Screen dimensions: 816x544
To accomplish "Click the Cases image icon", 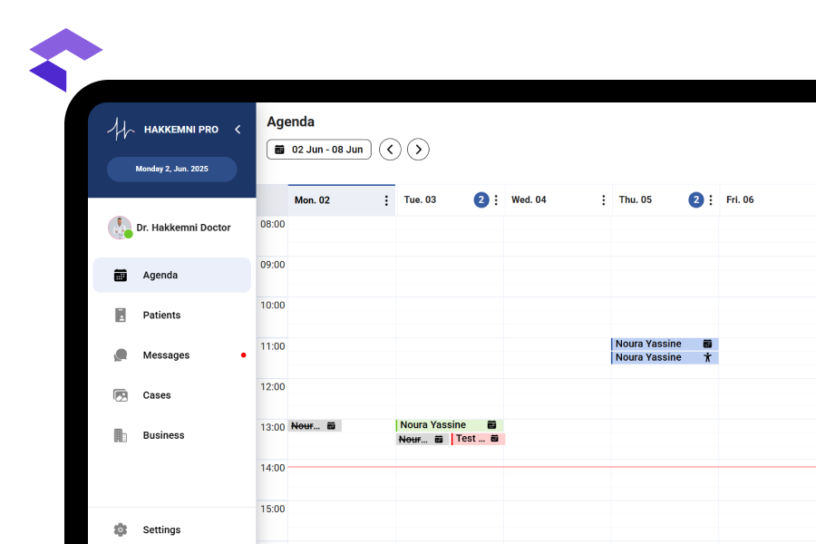I will coord(121,395).
